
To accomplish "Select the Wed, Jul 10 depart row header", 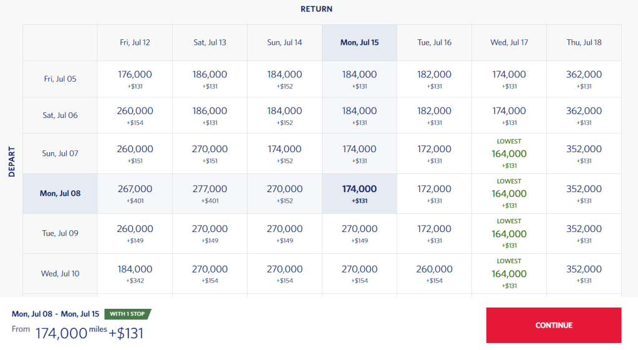I will (x=60, y=273).
